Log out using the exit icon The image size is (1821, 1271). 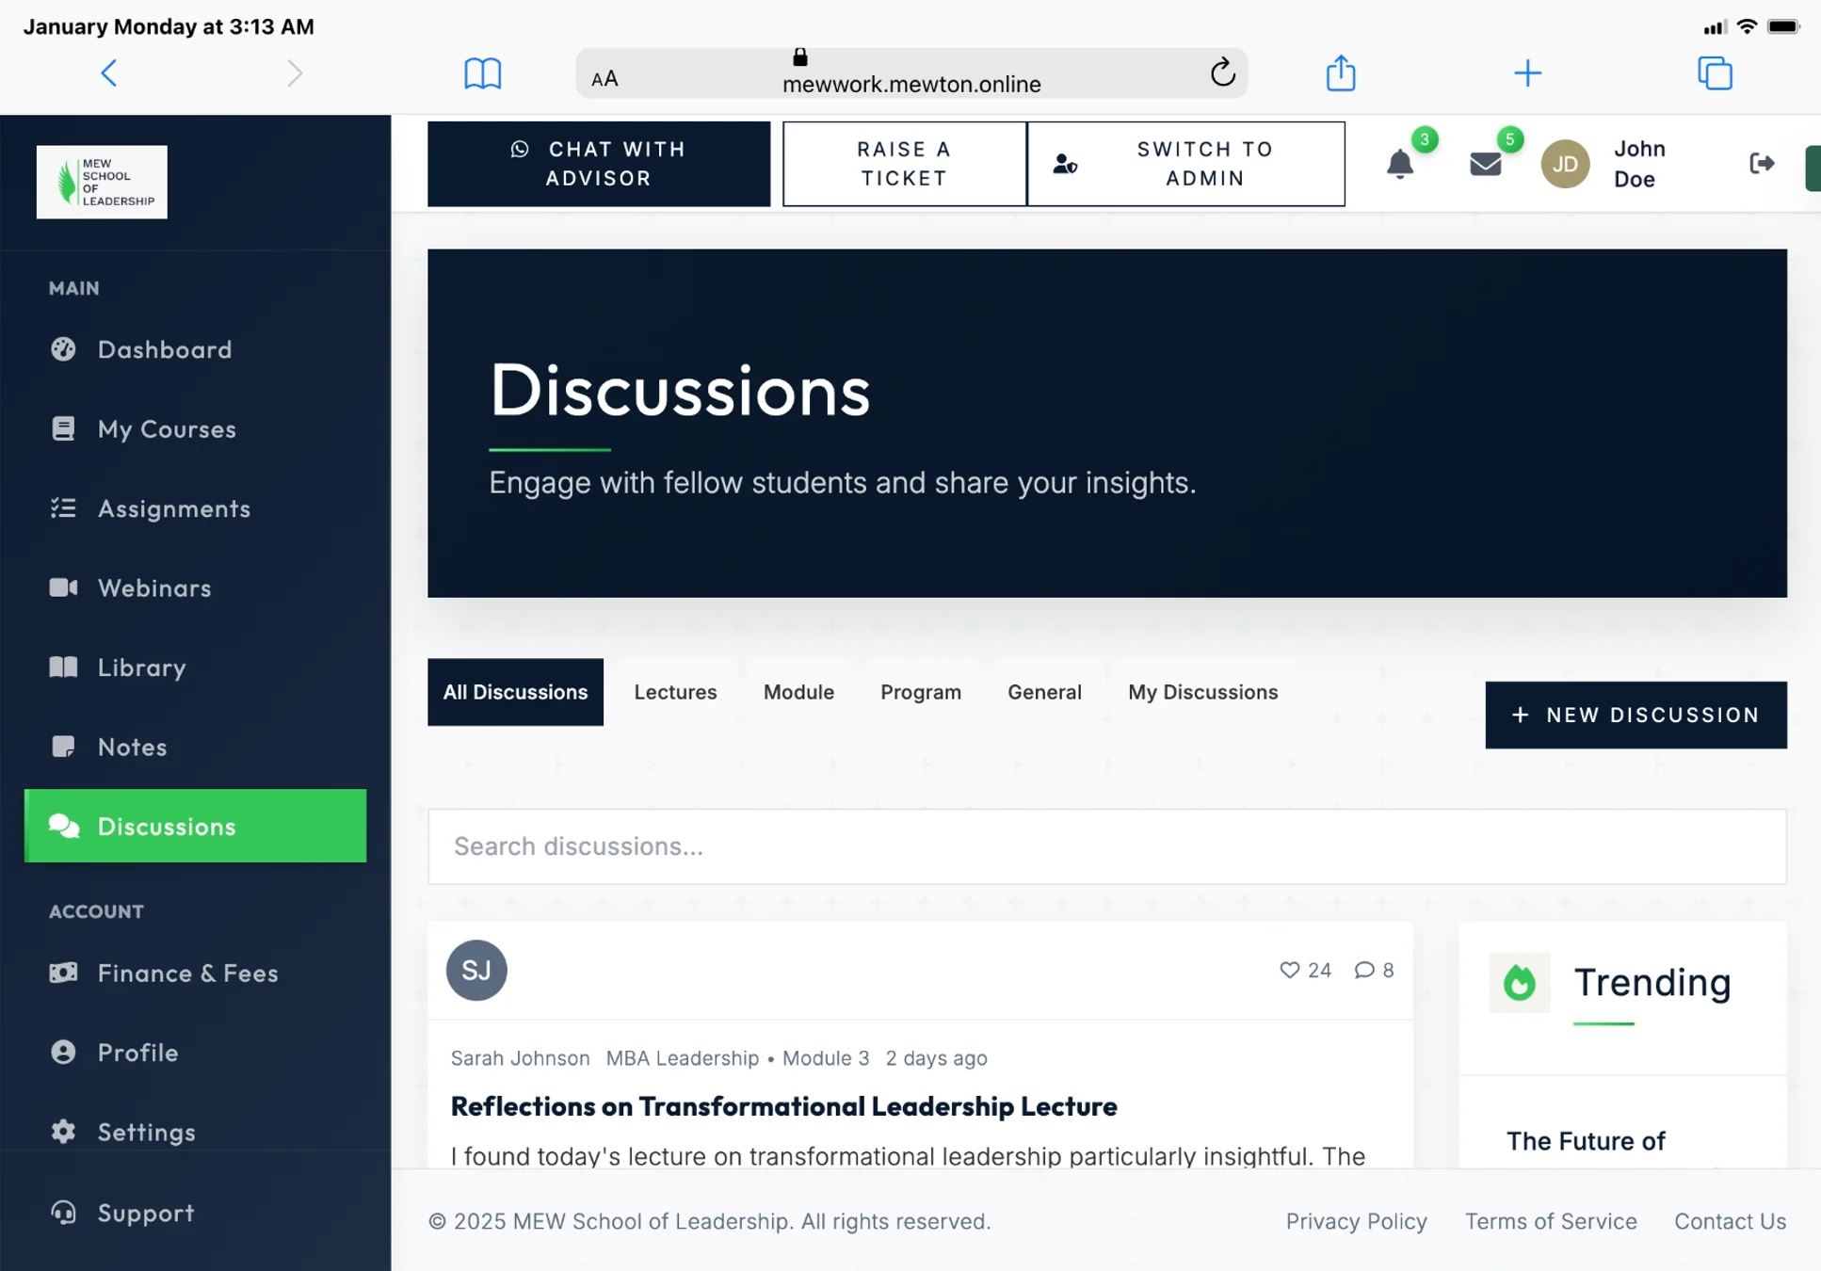tap(1761, 164)
